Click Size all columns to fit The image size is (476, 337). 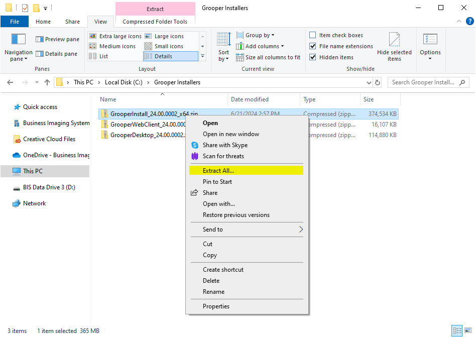(268, 57)
